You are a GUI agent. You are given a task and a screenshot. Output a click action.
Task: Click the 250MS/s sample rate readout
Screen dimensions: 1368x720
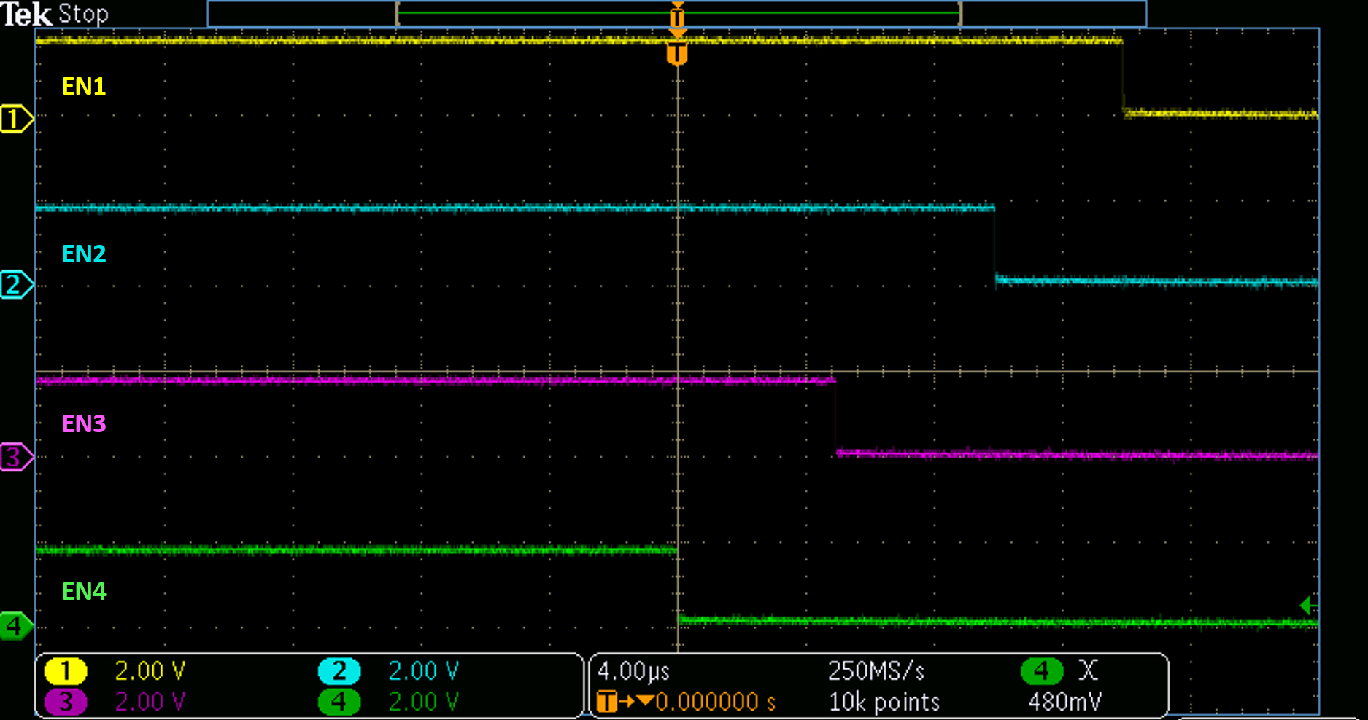[876, 670]
